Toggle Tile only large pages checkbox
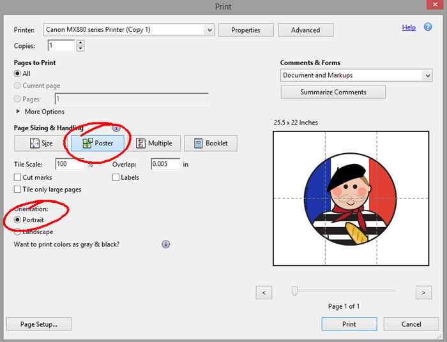Viewport: 447px width, 342px height. tap(17, 190)
